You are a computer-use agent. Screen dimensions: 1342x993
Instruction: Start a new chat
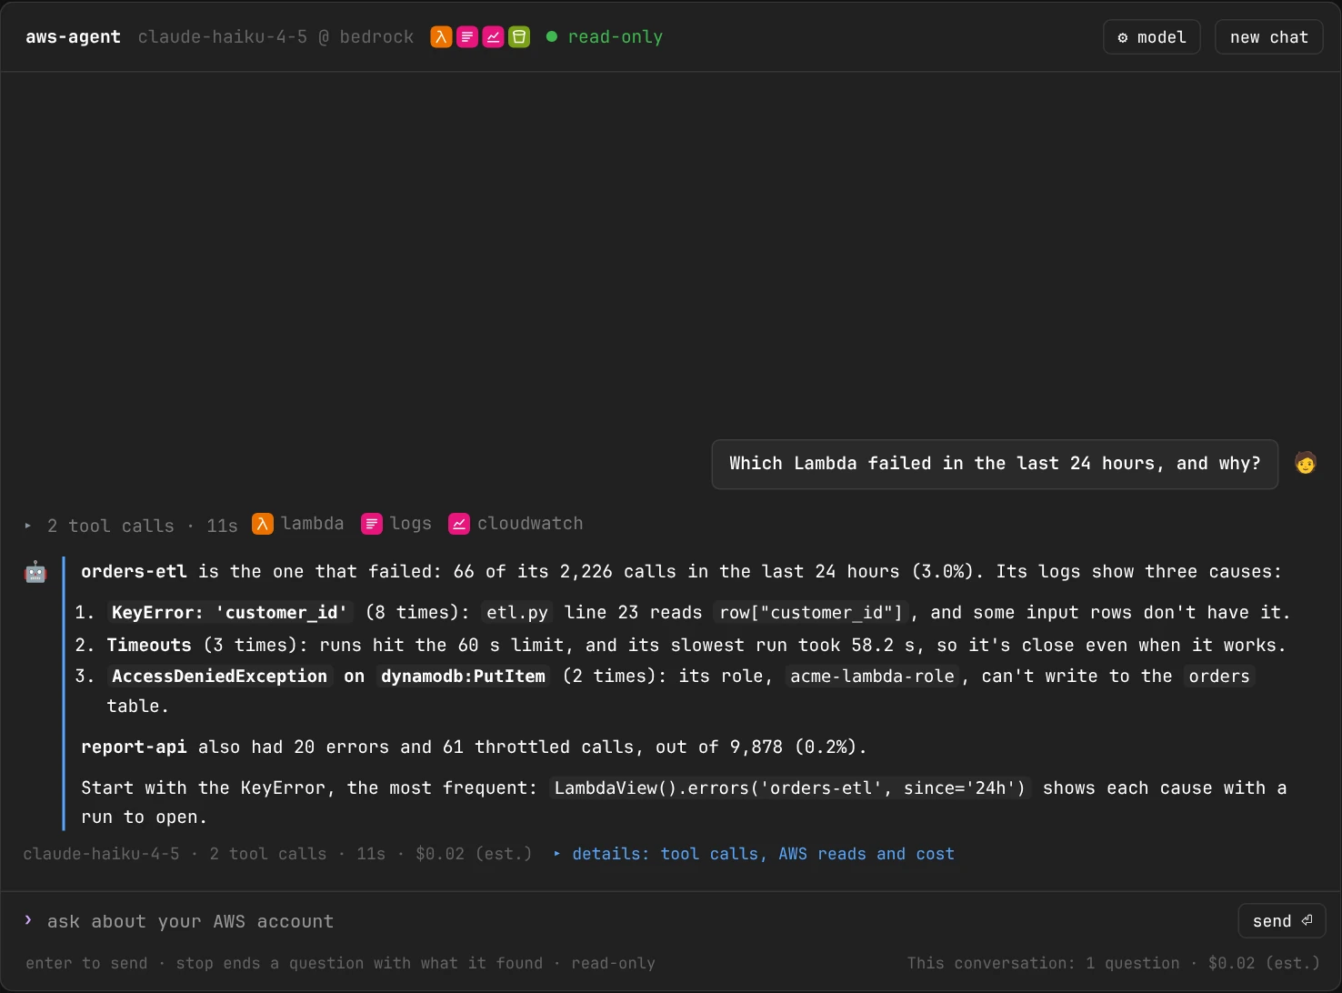[1269, 37]
